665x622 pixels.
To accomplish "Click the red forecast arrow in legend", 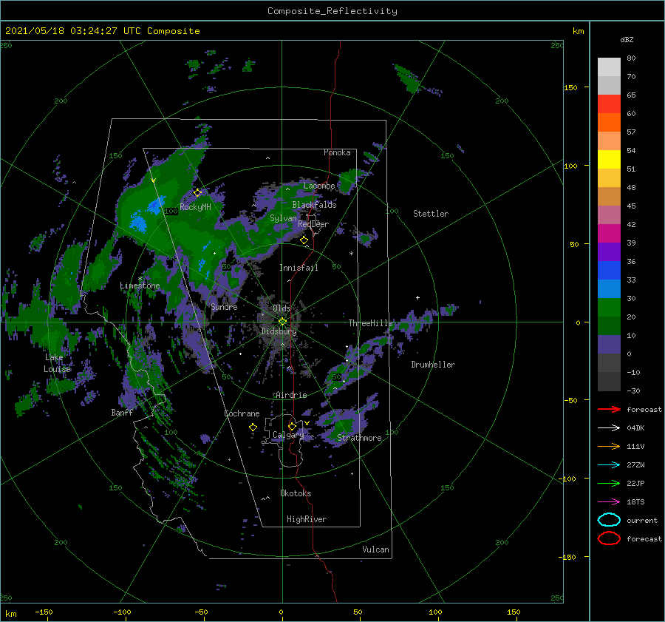I will [609, 409].
